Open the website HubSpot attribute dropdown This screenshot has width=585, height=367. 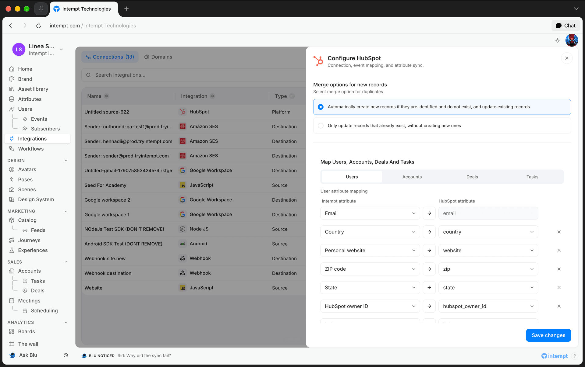(x=488, y=251)
